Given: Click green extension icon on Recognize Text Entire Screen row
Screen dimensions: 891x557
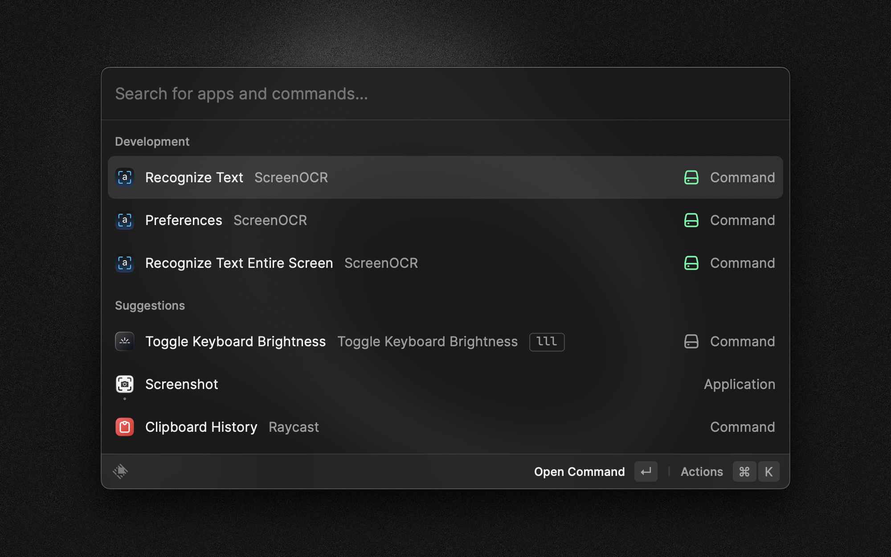Looking at the screenshot, I should pos(691,263).
